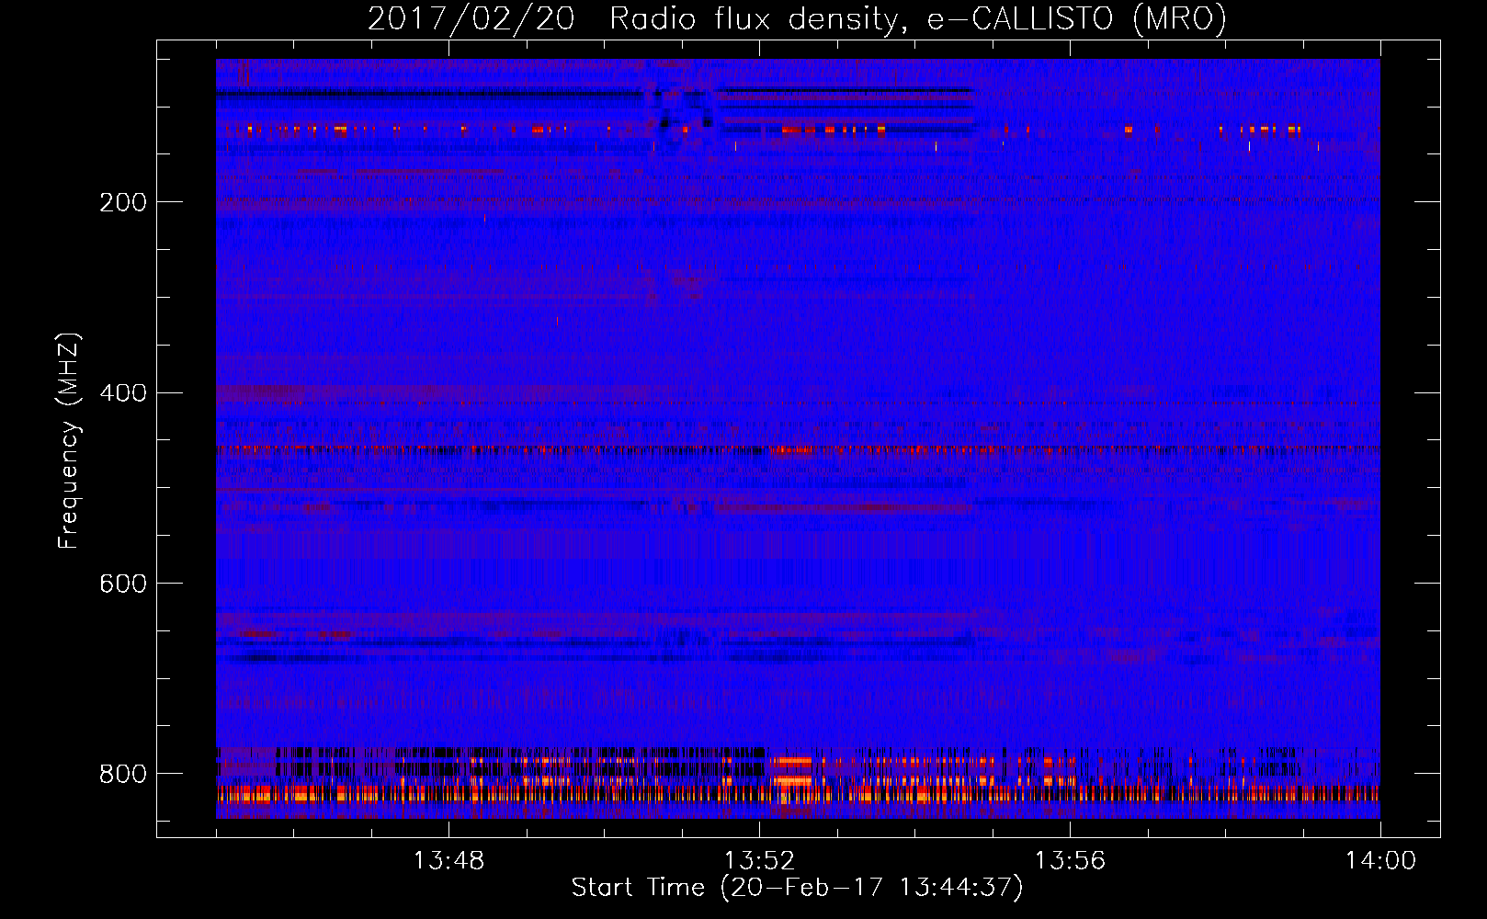Click the plot title 'Radio flux density, e-CALLISTO (MRO)'

coord(917,18)
